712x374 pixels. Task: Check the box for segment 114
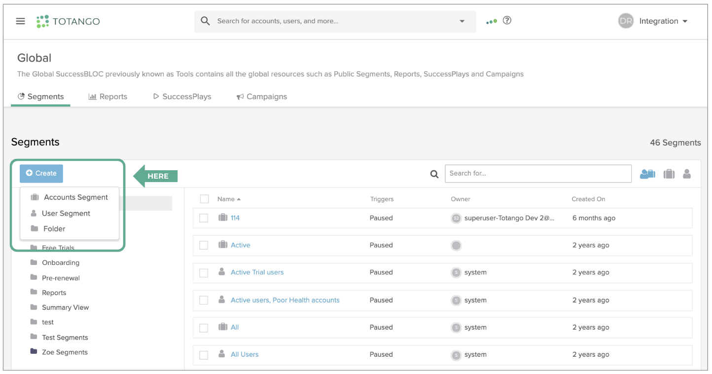(x=204, y=218)
